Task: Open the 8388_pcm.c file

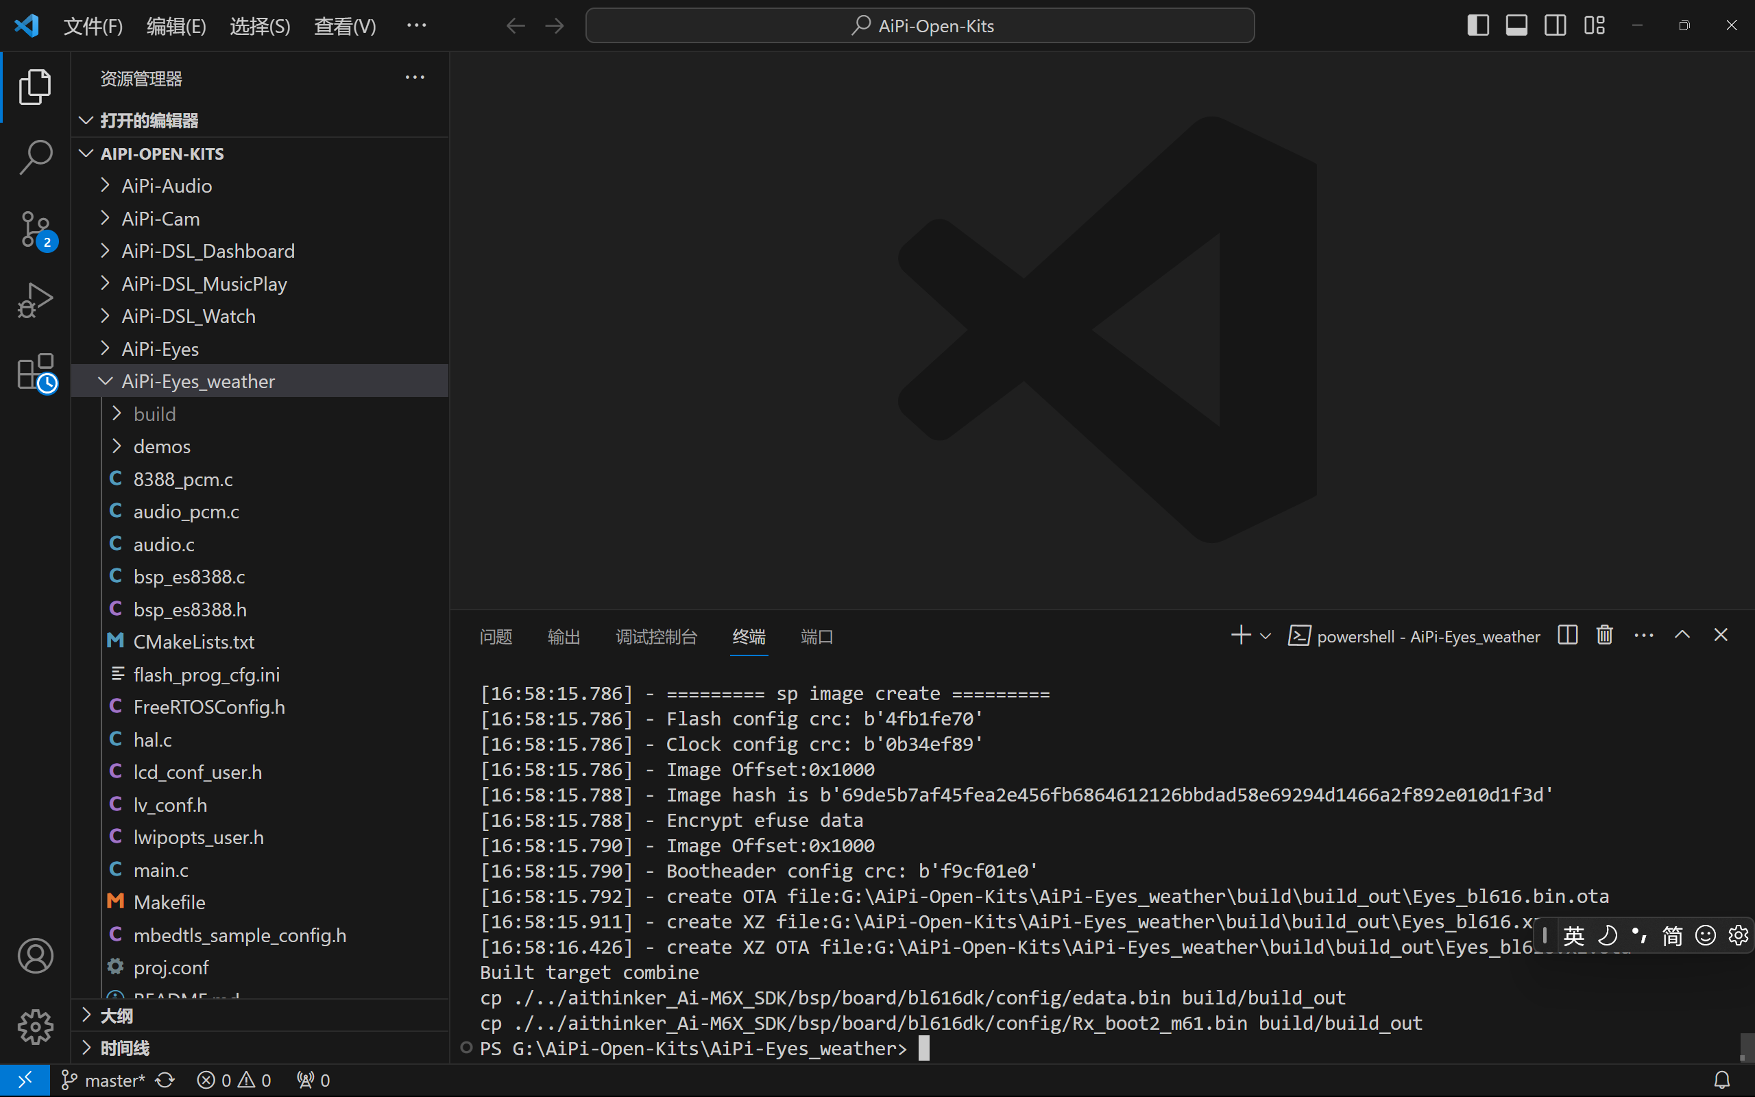Action: (x=260, y=479)
